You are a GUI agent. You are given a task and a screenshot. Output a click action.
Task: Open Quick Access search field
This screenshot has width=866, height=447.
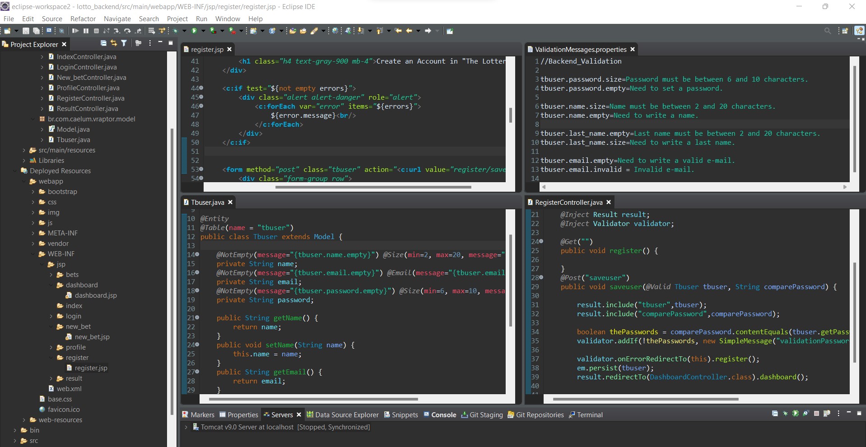pyautogui.click(x=828, y=31)
